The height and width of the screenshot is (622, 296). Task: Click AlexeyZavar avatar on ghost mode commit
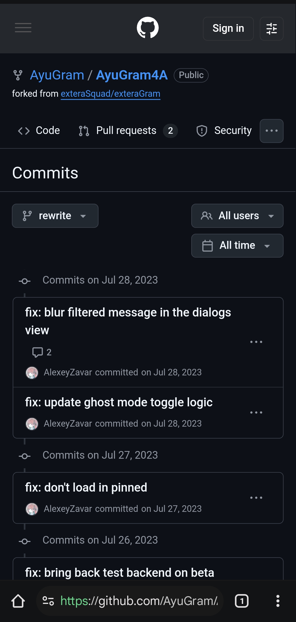32,424
